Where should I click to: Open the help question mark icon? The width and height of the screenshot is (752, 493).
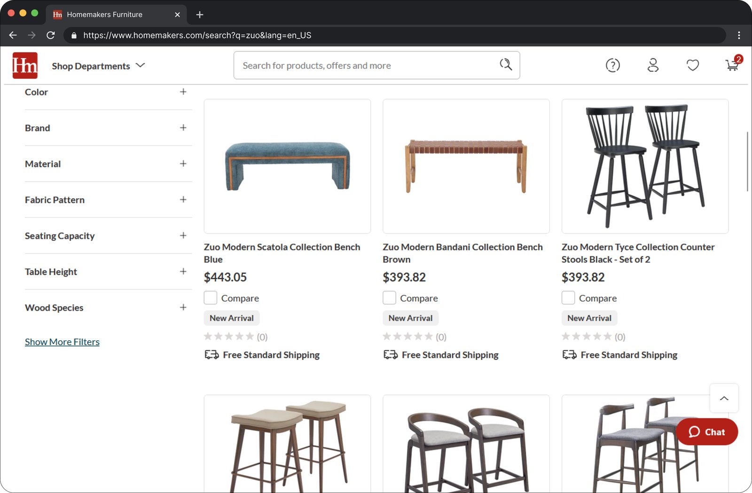tap(613, 65)
